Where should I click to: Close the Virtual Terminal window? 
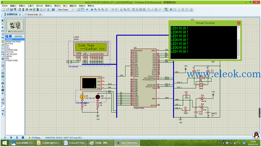point(239,23)
